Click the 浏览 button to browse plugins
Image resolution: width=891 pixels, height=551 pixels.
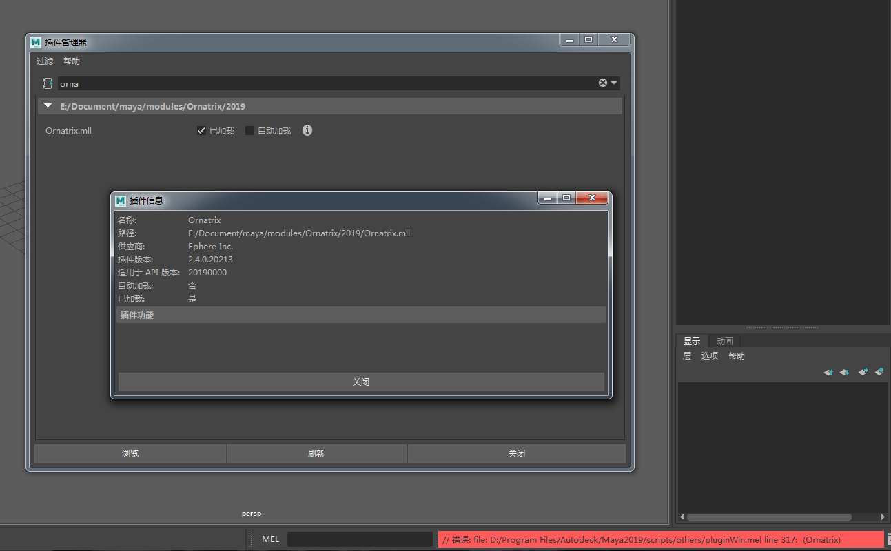(x=130, y=453)
